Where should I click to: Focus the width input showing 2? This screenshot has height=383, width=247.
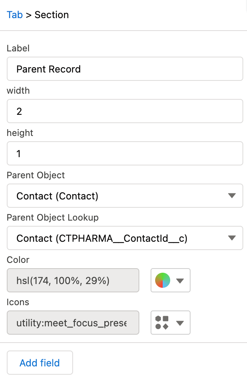coord(124,111)
